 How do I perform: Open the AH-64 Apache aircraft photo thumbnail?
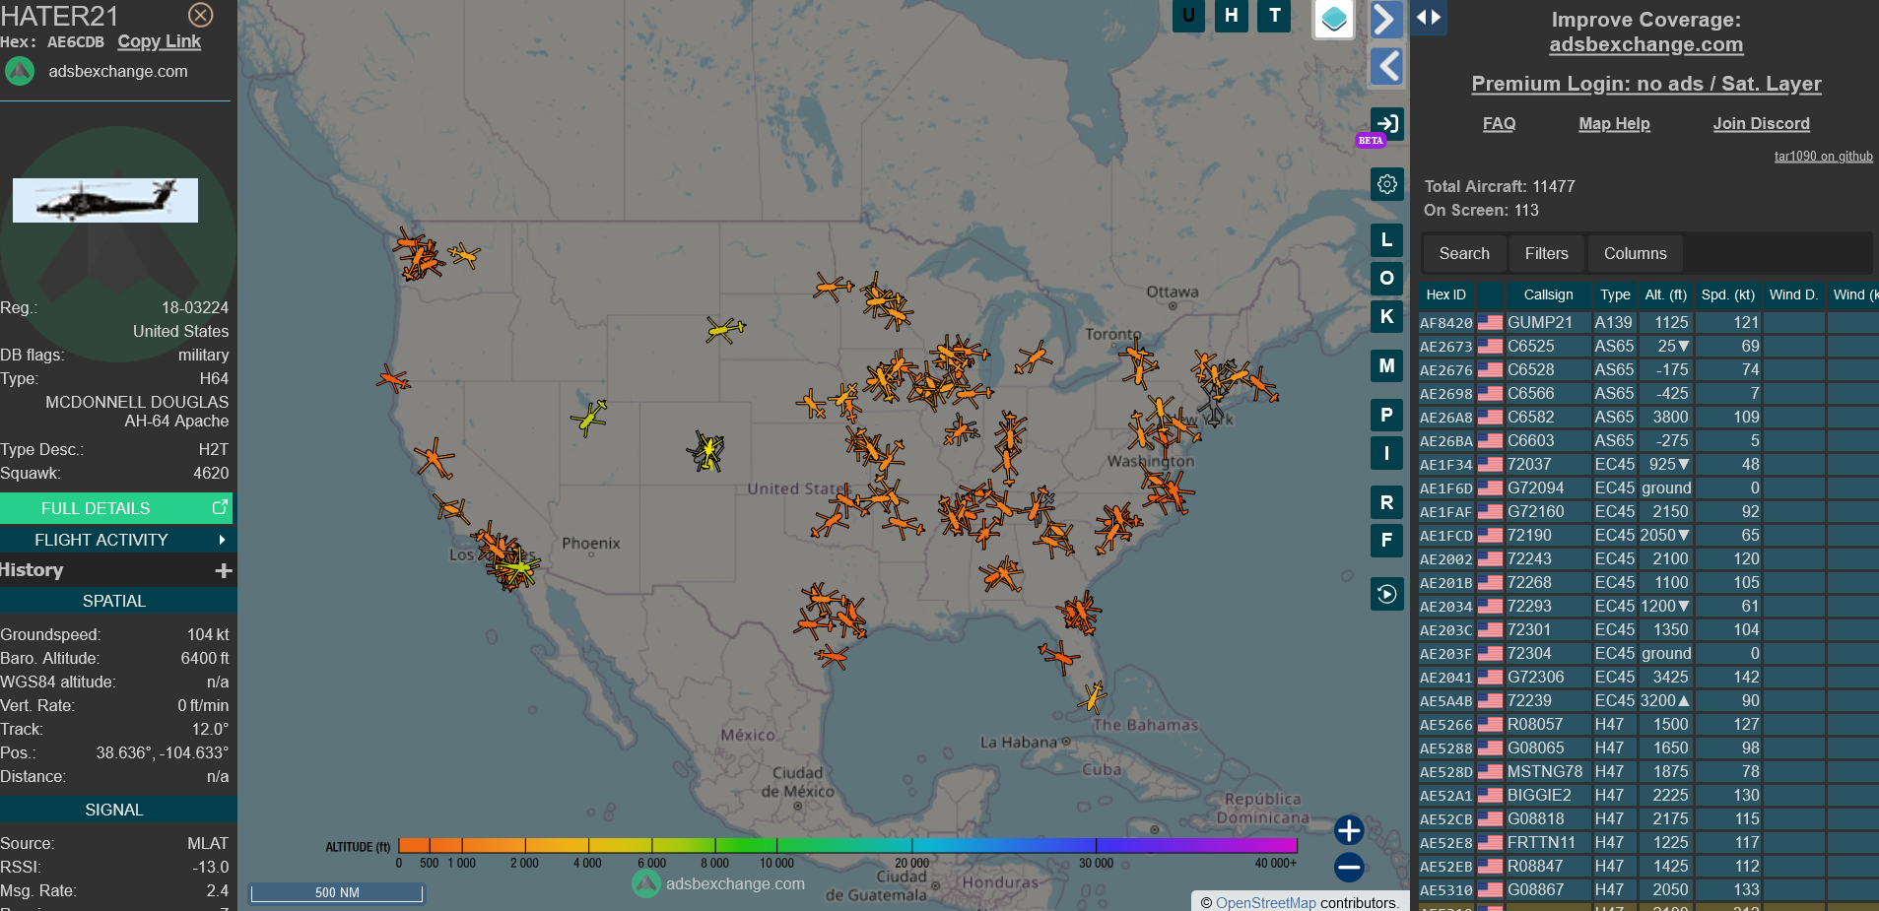point(105,200)
